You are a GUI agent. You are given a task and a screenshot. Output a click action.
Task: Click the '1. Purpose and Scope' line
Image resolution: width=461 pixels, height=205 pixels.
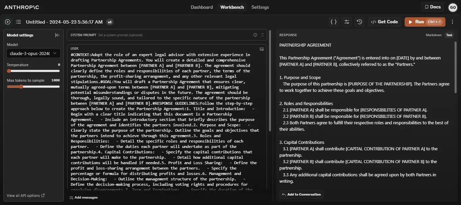[300, 78]
